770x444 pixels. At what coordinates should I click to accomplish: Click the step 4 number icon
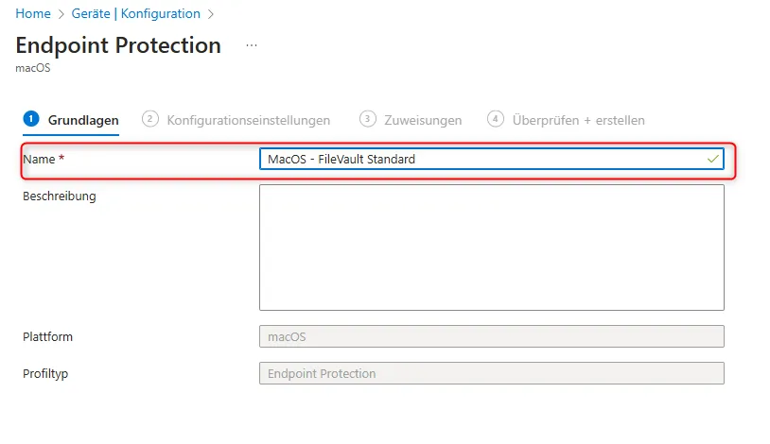click(x=495, y=119)
